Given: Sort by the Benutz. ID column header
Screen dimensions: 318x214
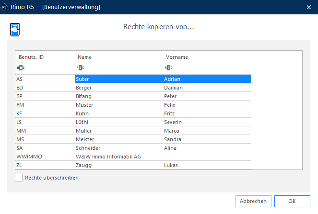Looking at the screenshot, I should [31, 57].
